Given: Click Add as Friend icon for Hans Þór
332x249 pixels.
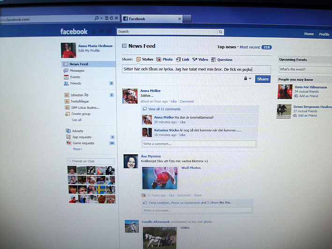Looking at the screenshot, I should coord(296,96).
